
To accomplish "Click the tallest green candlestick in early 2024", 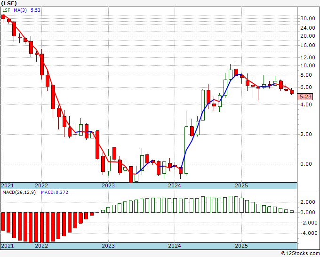I will point(186,150).
